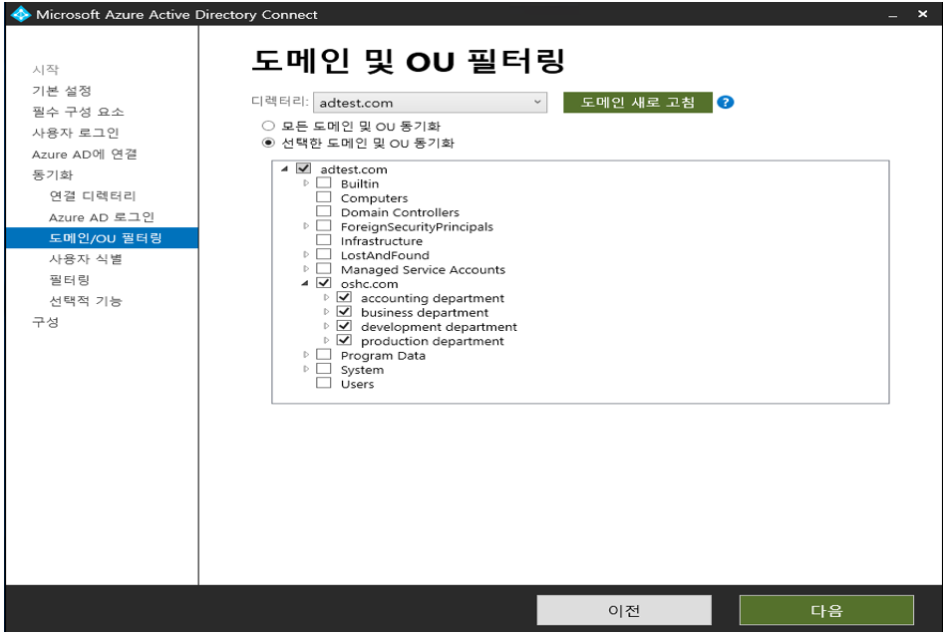Select the Computers tree label
The image size is (943, 635).
pos(374,197)
